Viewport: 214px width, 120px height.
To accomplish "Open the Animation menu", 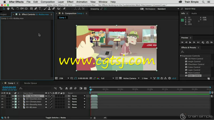I will (82, 2).
